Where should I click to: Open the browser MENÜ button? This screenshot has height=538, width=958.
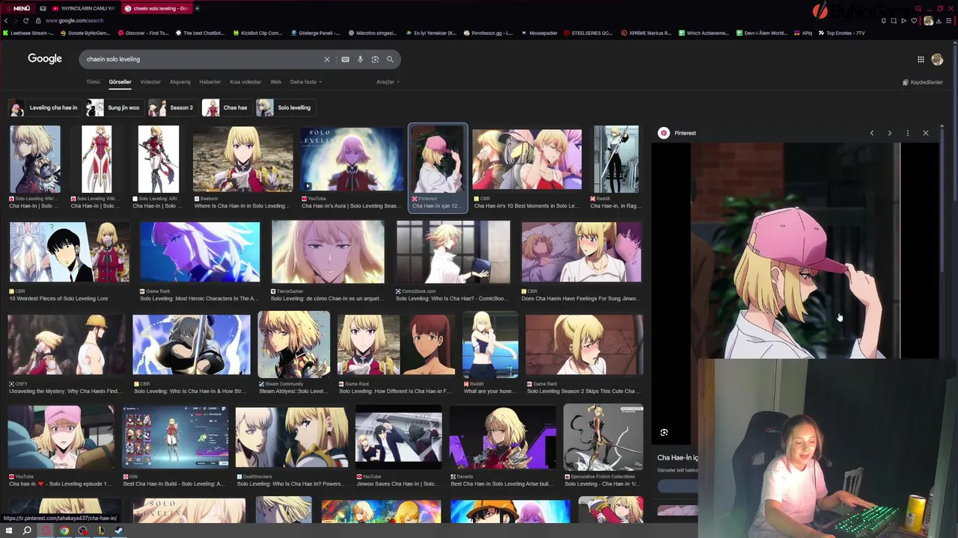[x=17, y=8]
